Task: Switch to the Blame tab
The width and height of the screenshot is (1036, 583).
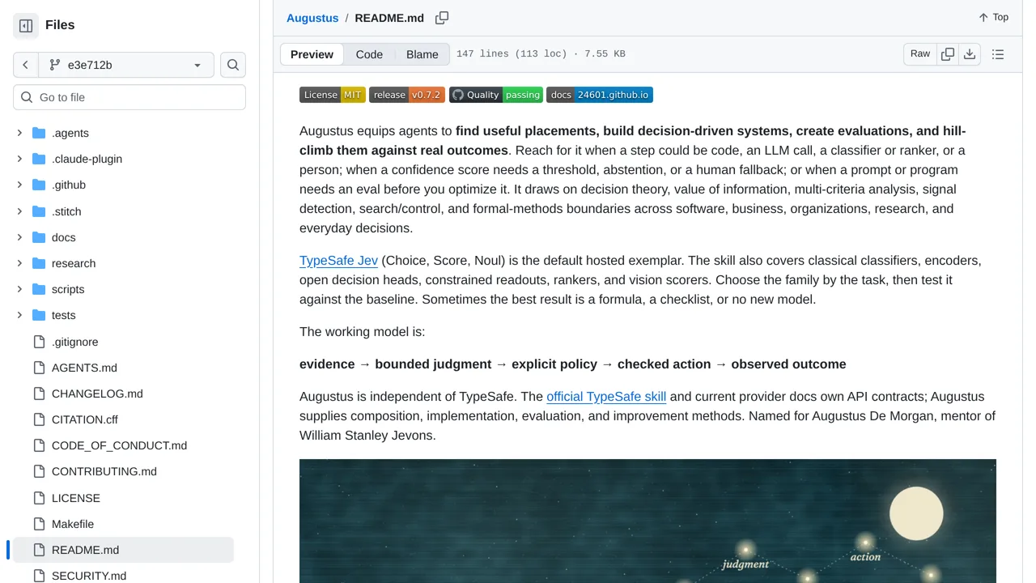Action: click(x=422, y=54)
